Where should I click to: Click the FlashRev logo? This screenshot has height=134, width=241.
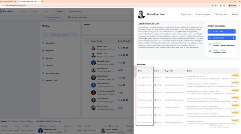click(x=7, y=11)
